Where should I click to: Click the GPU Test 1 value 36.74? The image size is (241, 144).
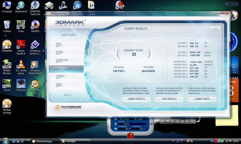click(x=194, y=43)
